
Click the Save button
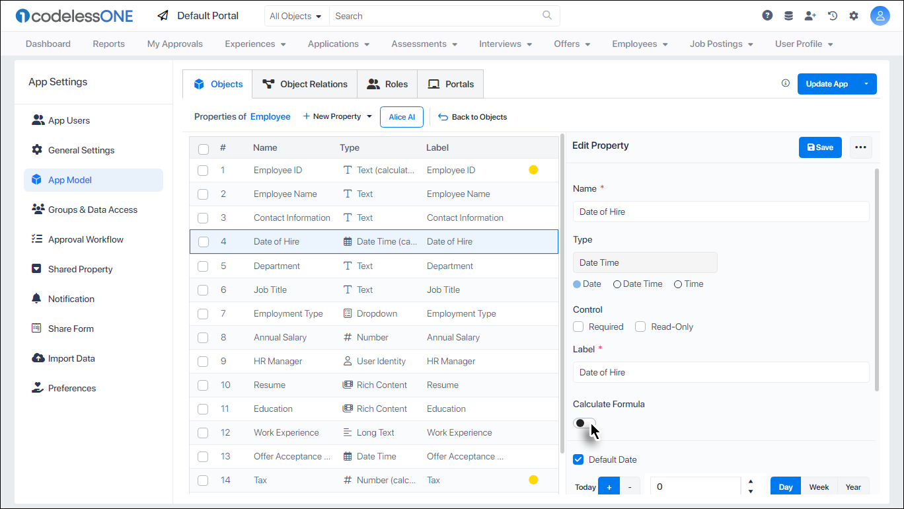tap(820, 147)
